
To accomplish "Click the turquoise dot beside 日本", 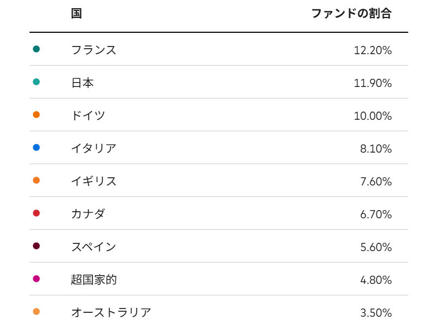I will 37,82.
